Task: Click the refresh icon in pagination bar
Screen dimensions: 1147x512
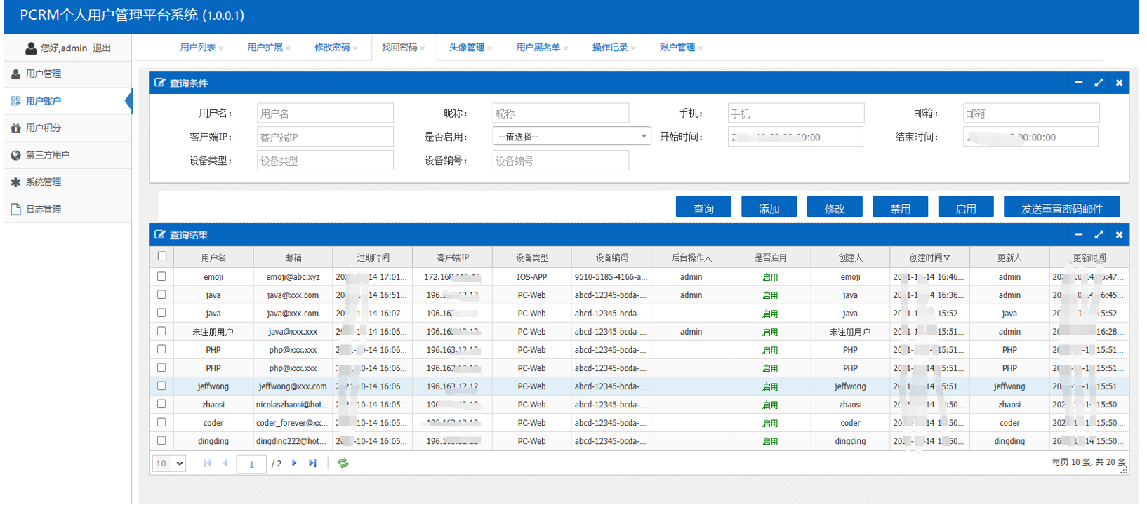Action: click(x=343, y=463)
